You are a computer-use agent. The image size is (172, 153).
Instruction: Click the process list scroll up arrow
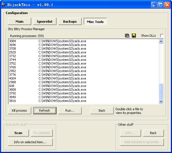click(x=161, y=42)
